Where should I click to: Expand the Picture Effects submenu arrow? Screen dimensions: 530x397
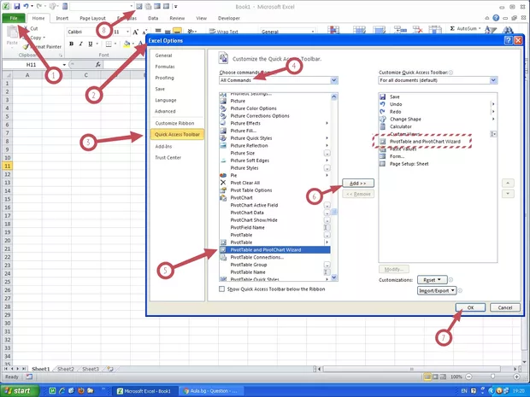coord(327,123)
